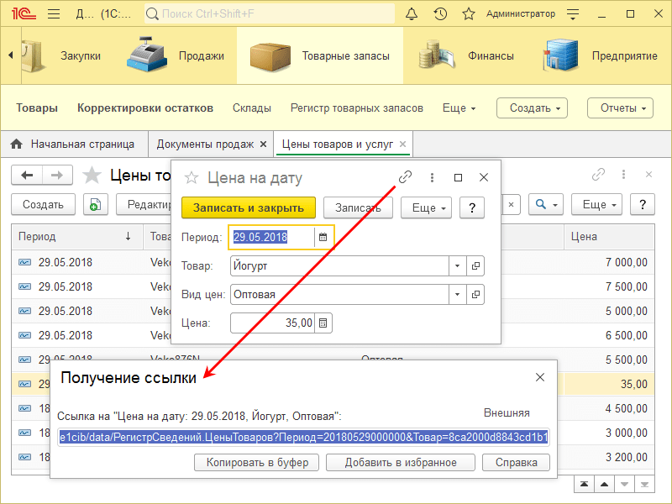Open the Товары command
Image resolution: width=672 pixels, height=504 pixels.
point(37,108)
